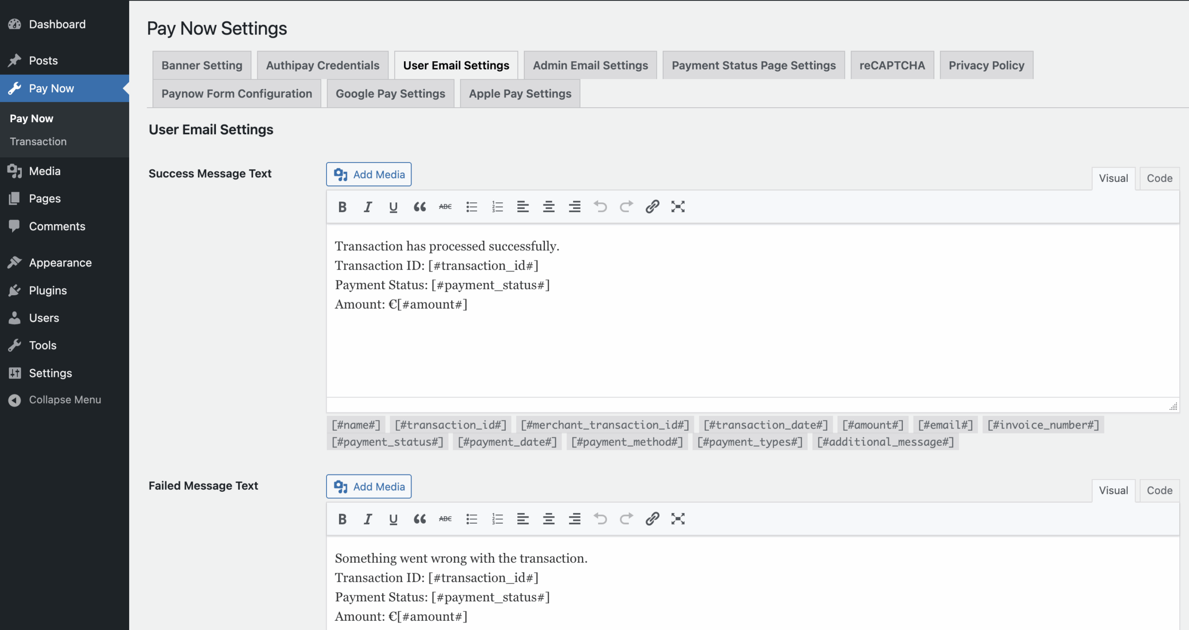Toggle Strikethrough in Success Message editor
This screenshot has width=1189, height=630.
point(445,207)
